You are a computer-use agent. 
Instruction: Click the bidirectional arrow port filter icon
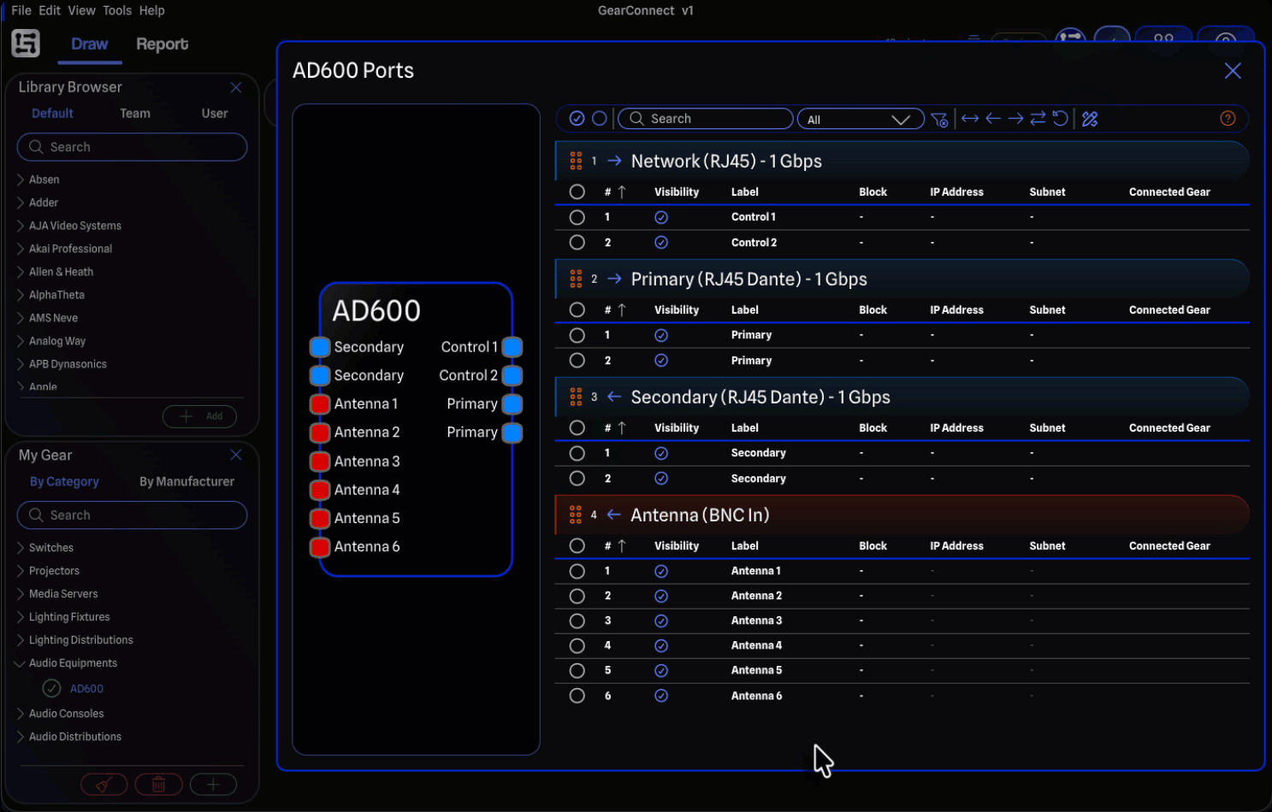(x=969, y=119)
